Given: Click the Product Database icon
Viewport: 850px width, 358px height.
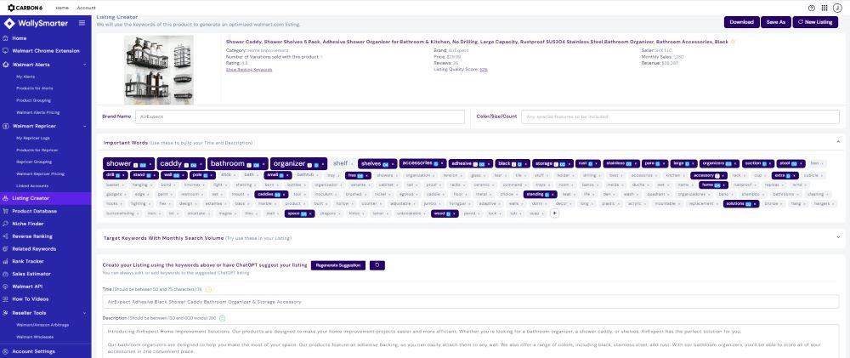Looking at the screenshot, I should [5, 211].
